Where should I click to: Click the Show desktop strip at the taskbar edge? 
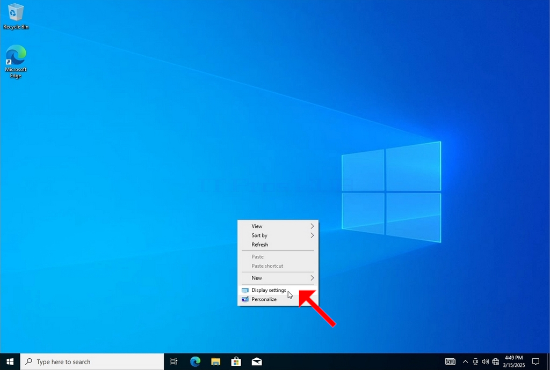click(x=548, y=361)
